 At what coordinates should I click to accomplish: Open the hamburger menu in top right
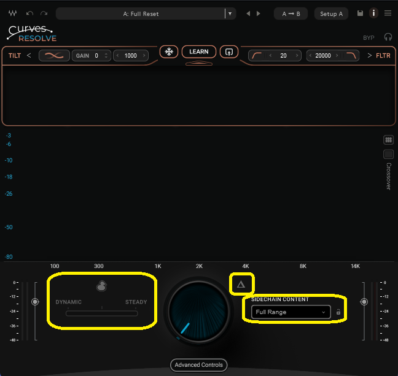pyautogui.click(x=388, y=13)
